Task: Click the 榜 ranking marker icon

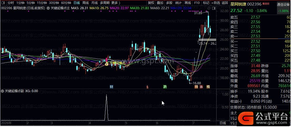Action: tap(208, 87)
